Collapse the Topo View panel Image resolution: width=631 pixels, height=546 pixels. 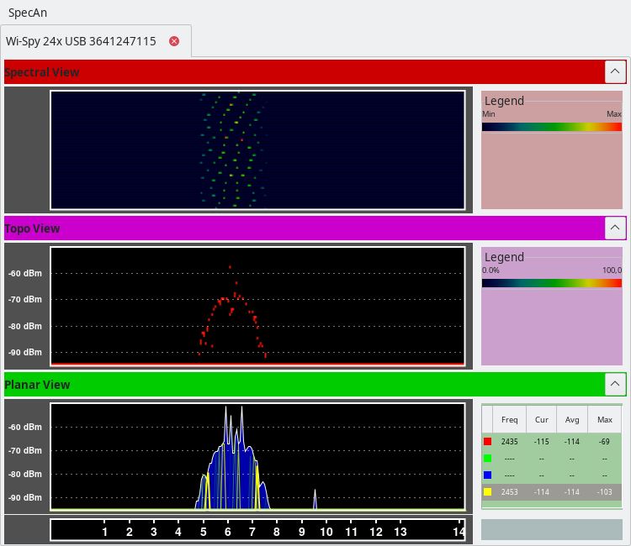pos(615,228)
